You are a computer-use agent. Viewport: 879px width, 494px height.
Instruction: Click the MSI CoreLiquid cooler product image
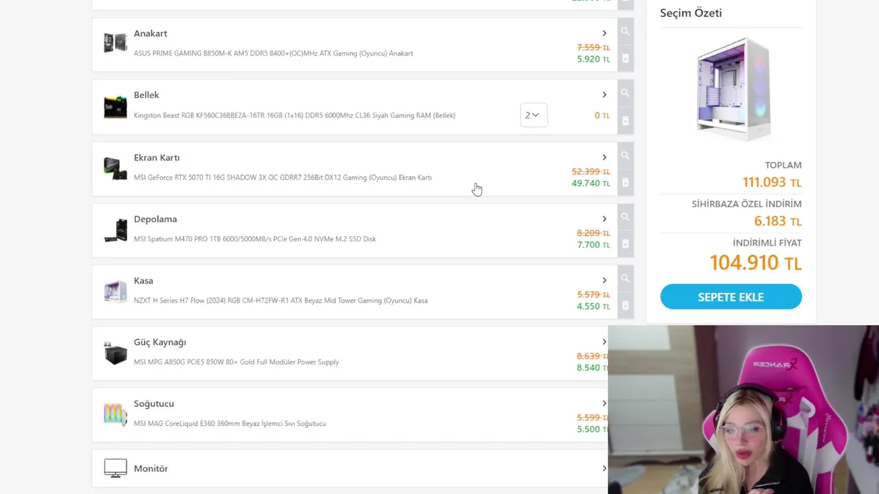click(115, 414)
